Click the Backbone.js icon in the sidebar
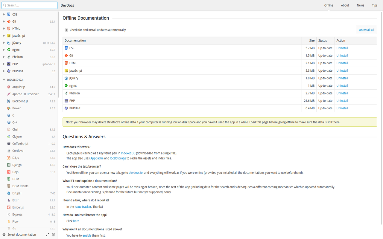This screenshot has width=383, height=239. [x=9, y=101]
